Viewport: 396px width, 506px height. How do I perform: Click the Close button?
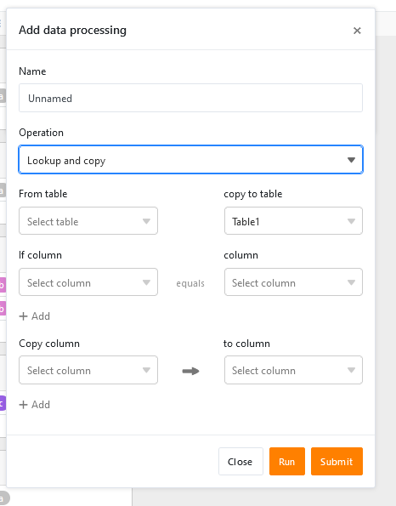(x=240, y=462)
